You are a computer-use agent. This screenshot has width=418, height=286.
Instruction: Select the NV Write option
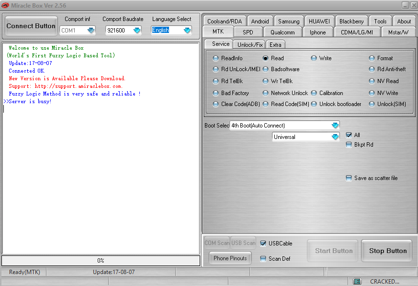(x=384, y=93)
